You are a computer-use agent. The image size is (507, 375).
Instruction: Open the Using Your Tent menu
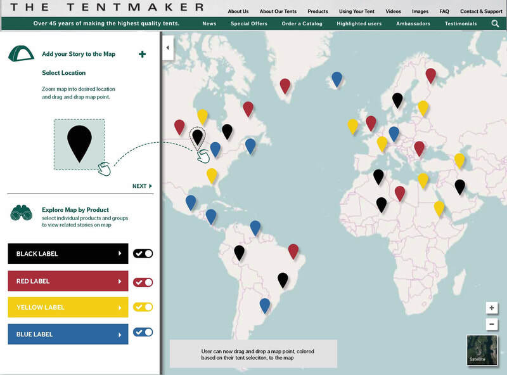coord(357,11)
